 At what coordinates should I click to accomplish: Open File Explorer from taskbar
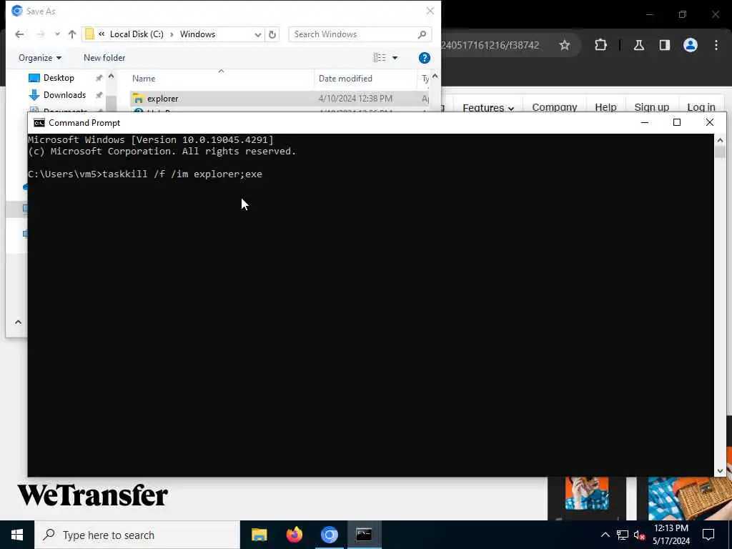click(x=259, y=535)
